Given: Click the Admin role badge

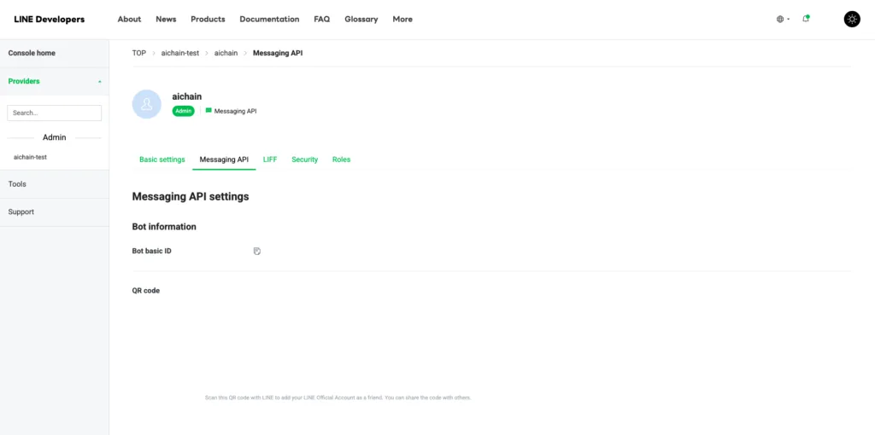Looking at the screenshot, I should pyautogui.click(x=183, y=111).
